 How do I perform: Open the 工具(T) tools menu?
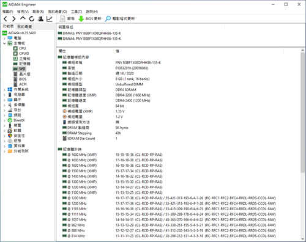click(x=76, y=12)
